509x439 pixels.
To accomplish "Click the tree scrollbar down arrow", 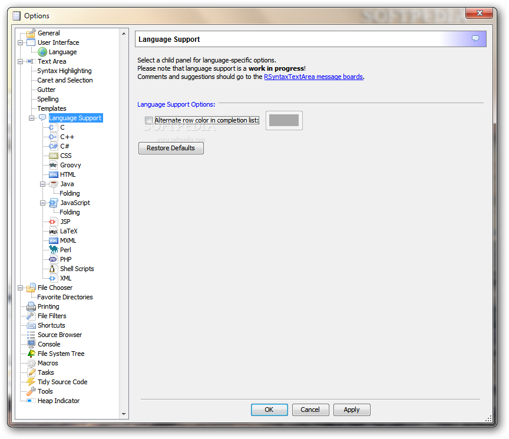I will click(x=124, y=414).
